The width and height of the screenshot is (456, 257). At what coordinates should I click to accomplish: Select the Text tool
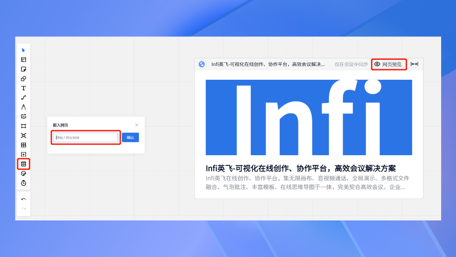pos(23,88)
